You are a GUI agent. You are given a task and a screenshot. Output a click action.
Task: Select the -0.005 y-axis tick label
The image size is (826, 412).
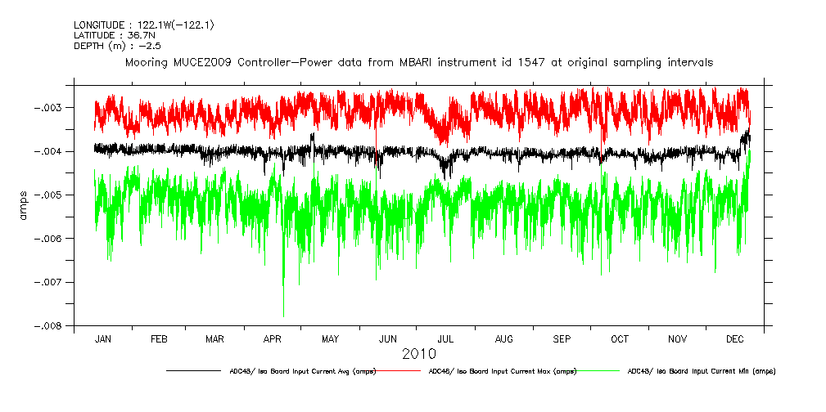(x=52, y=195)
